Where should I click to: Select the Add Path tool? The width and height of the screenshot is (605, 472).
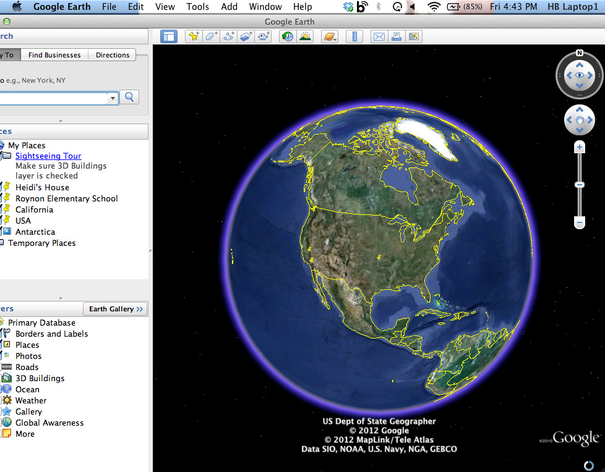(x=228, y=36)
